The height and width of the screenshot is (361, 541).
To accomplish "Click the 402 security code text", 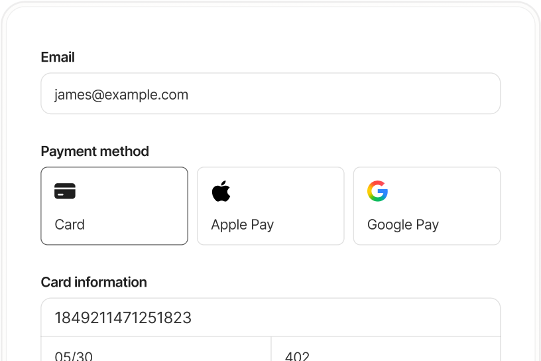I will tap(297, 356).
